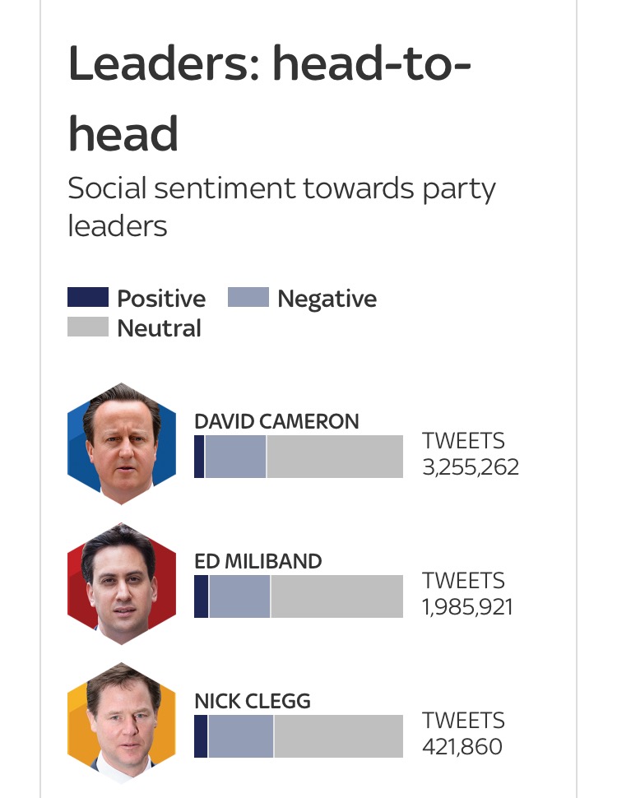The image size is (617, 798).
Task: Click David Cameron's neutral bar segment
Action: (335, 457)
